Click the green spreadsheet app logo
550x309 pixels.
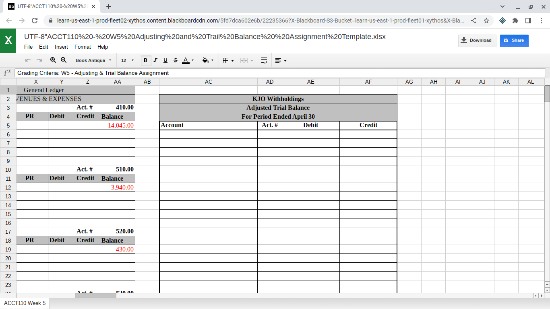click(8, 40)
